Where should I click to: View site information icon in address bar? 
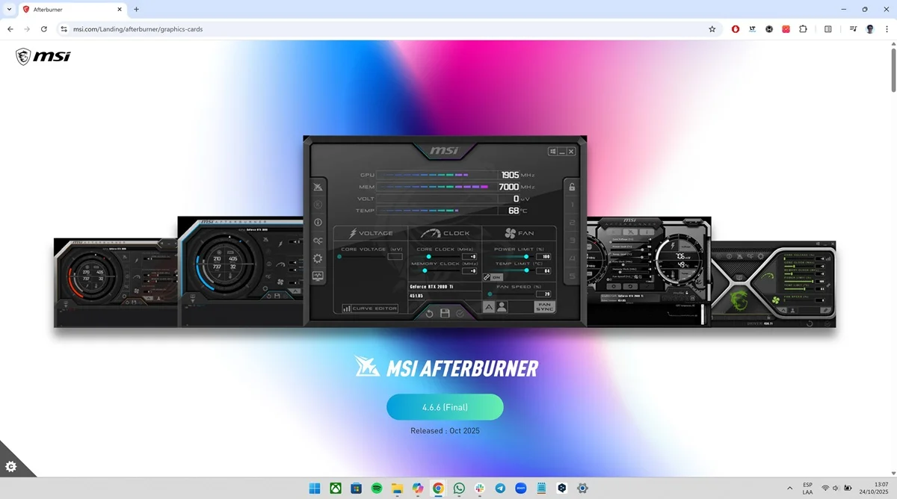click(64, 29)
